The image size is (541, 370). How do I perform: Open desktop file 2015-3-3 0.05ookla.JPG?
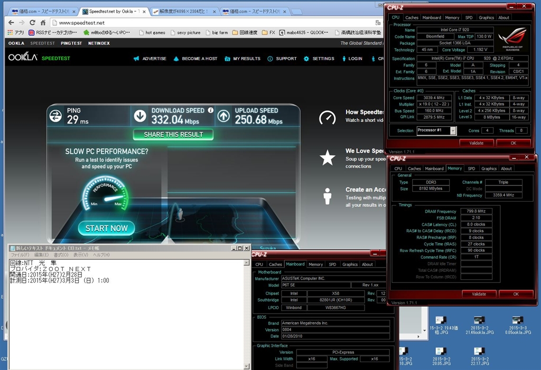point(518,325)
